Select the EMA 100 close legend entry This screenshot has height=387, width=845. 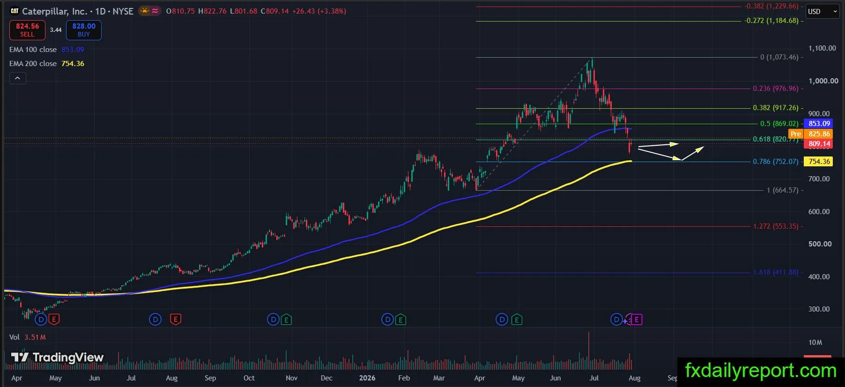point(47,49)
